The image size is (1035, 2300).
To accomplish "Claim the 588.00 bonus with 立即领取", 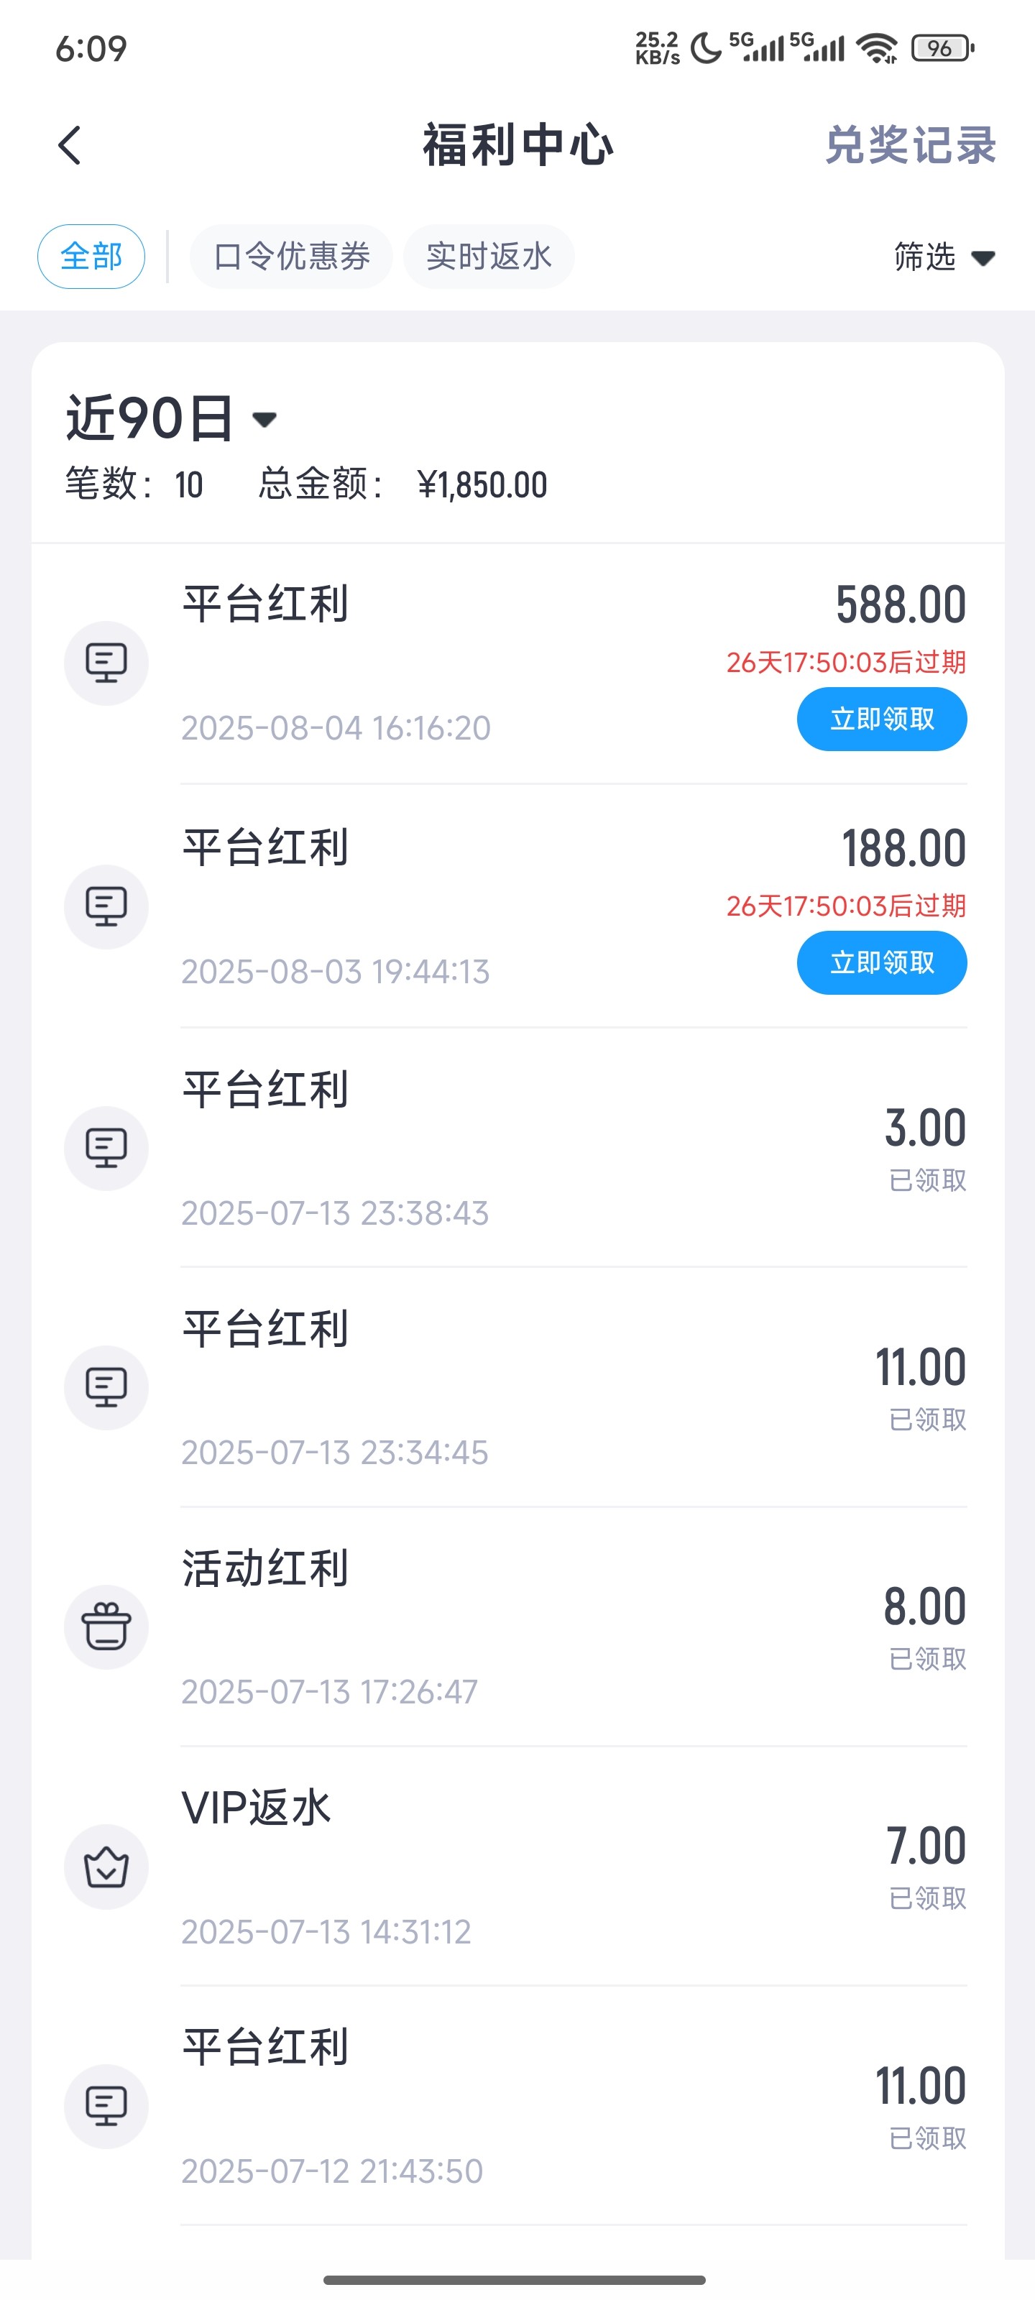I will pyautogui.click(x=881, y=719).
